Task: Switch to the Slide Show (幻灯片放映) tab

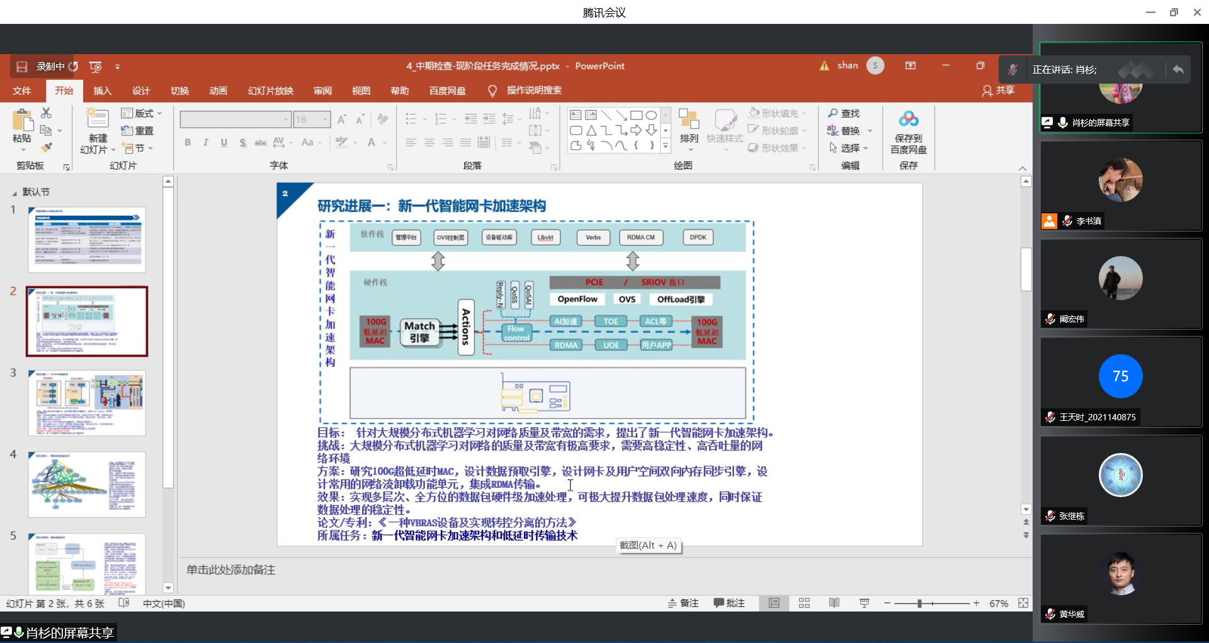Action: point(270,91)
